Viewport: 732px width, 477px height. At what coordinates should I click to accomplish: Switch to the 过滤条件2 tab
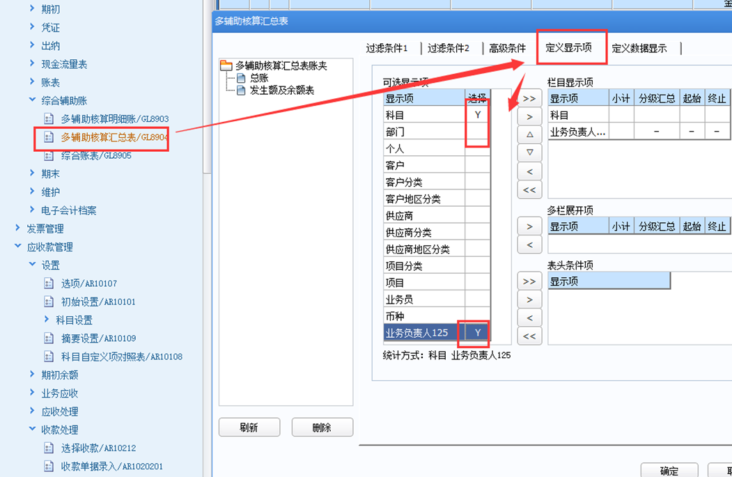point(448,48)
